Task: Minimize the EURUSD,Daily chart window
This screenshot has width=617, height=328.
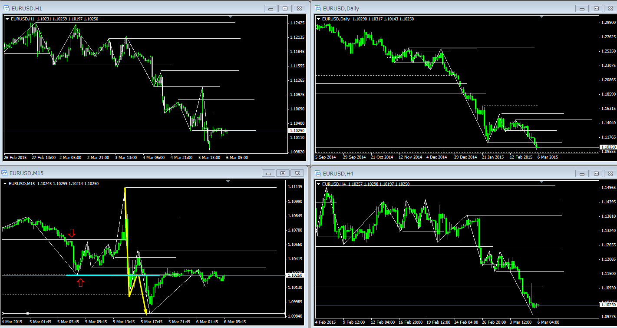Action: click(x=582, y=8)
